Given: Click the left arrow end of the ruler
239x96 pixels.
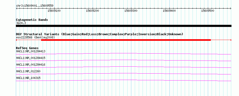Looking at the screenshot, I should pyautogui.click(x=17, y=9).
